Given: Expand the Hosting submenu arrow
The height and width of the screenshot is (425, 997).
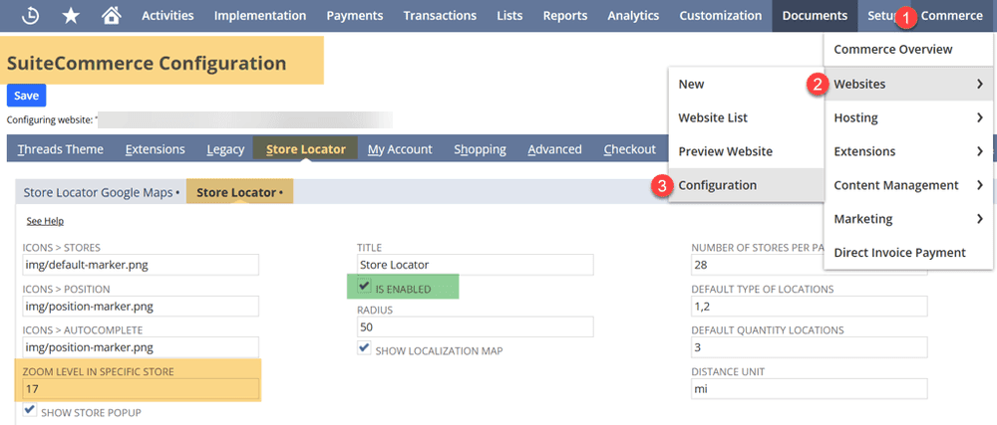Looking at the screenshot, I should 980,117.
